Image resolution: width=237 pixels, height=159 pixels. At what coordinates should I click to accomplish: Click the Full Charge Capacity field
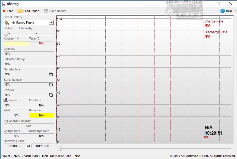point(29,126)
